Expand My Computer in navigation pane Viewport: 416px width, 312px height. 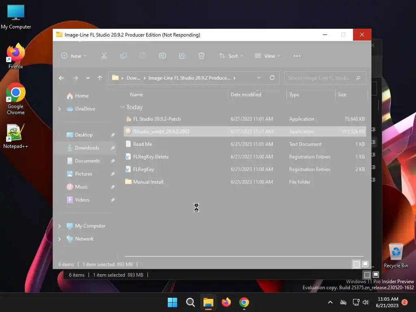[59, 226]
